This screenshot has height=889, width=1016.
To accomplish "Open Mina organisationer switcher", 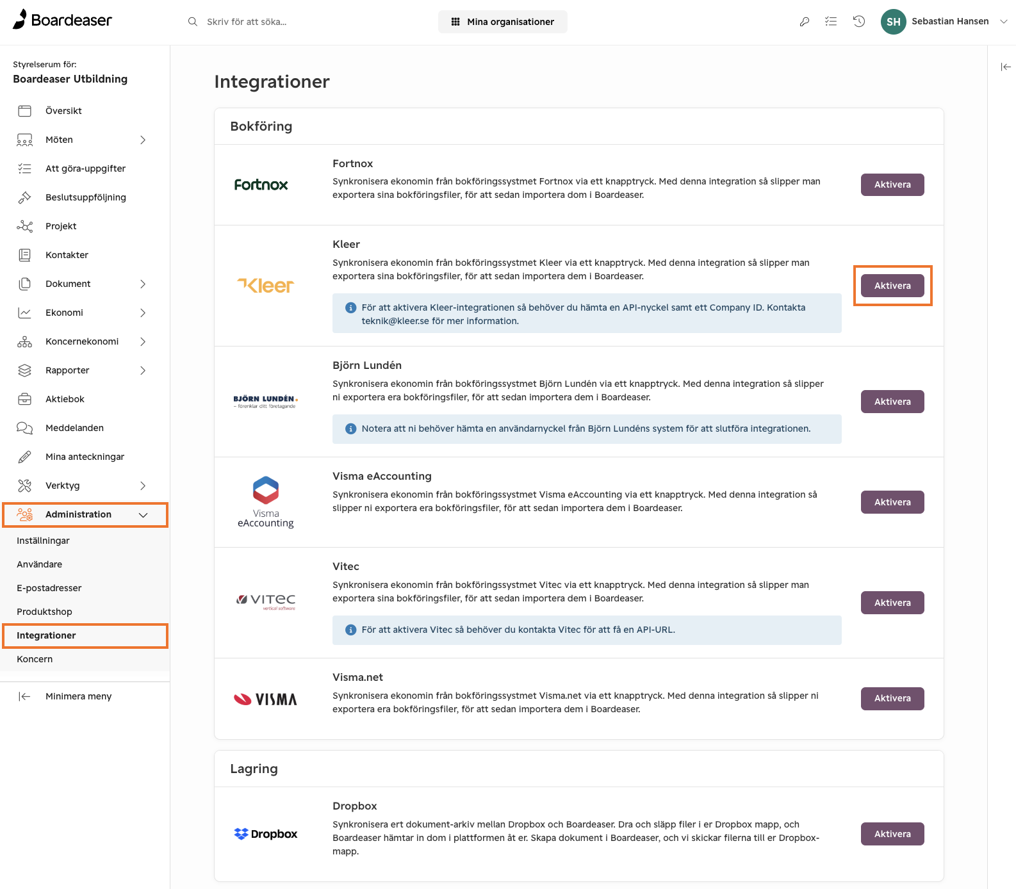I will pyautogui.click(x=503, y=22).
